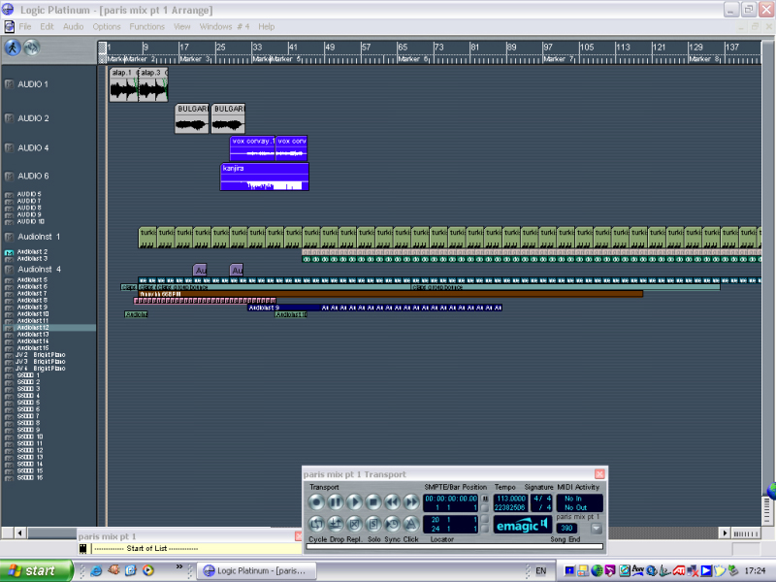Click the emagic logo button

pyautogui.click(x=522, y=526)
